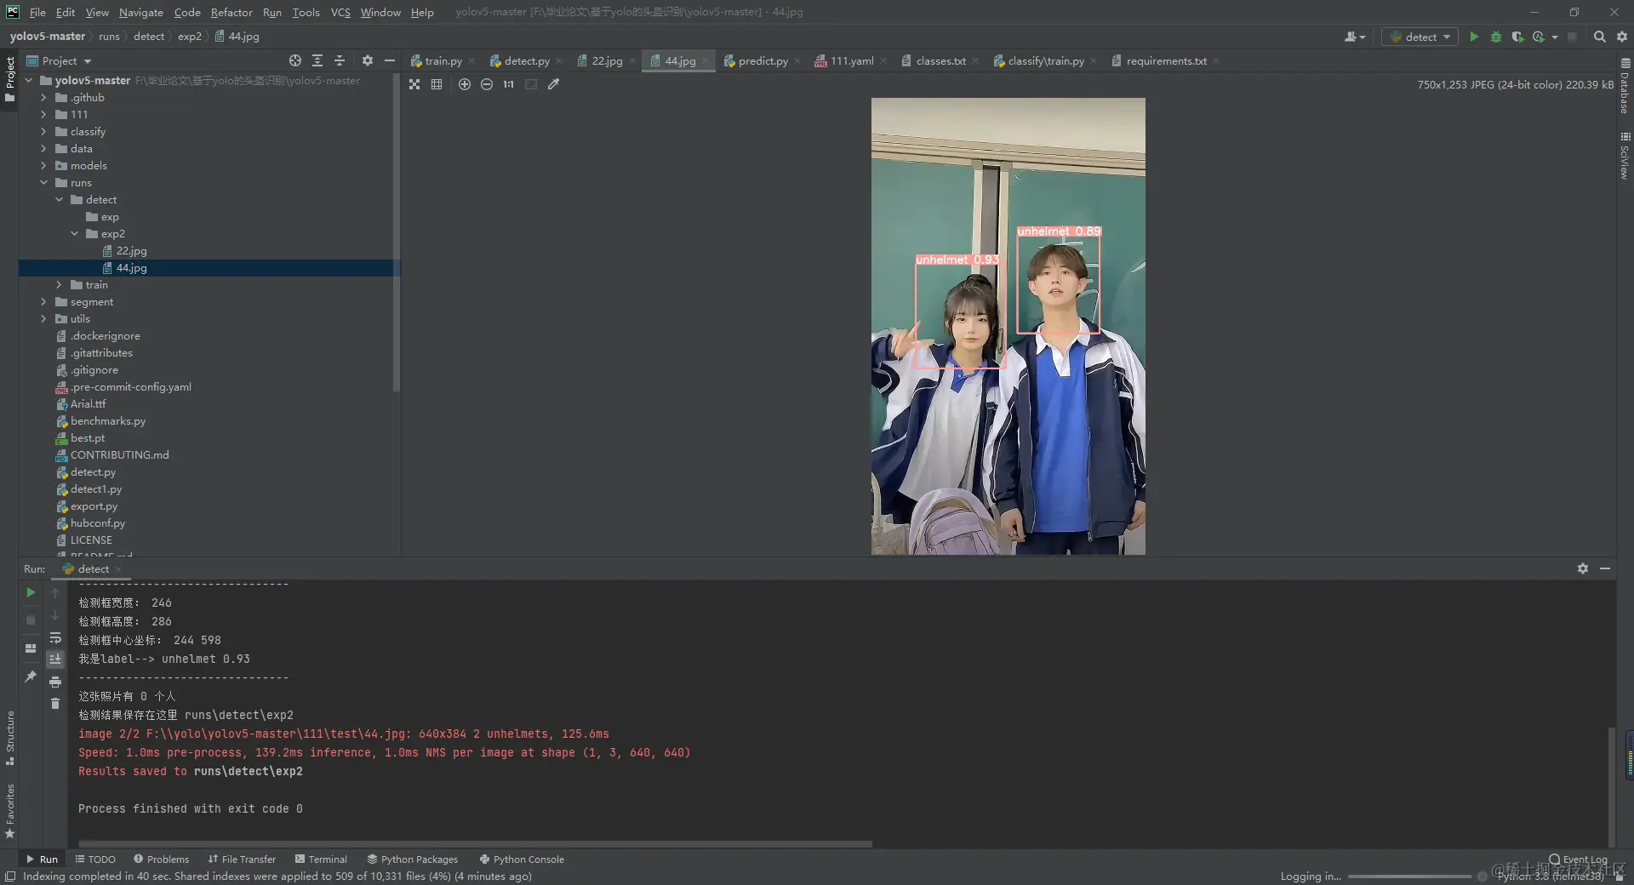Viewport: 1634px width, 885px height.
Task: Profile detect with the profiler icon
Action: click(1540, 37)
